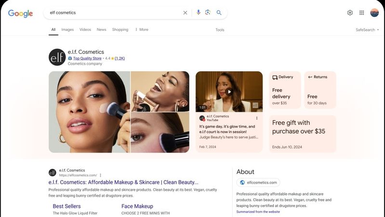Viewport: 385px width, 217px height.
Task: Switch to the Videos tab
Action: click(x=85, y=29)
